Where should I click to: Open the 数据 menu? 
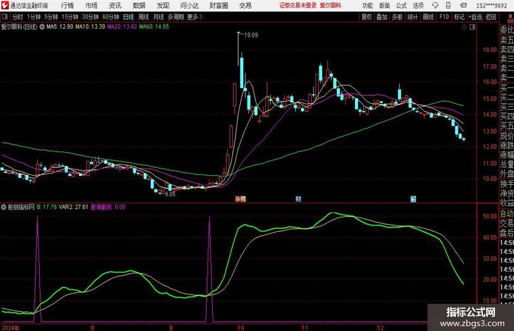pos(139,5)
